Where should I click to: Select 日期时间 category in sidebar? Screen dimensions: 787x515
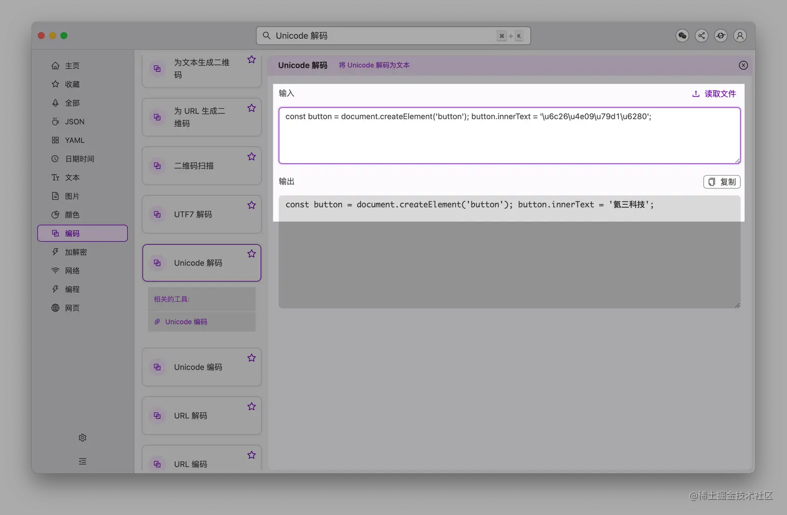click(82, 159)
